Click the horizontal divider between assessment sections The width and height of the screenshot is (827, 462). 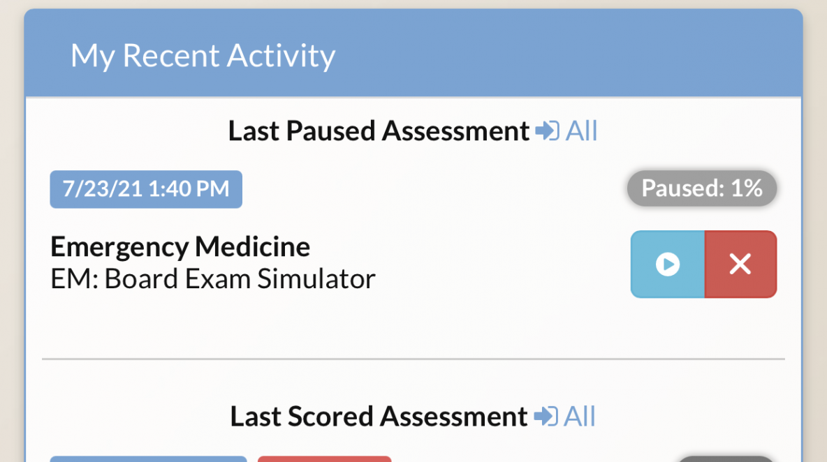point(413,359)
